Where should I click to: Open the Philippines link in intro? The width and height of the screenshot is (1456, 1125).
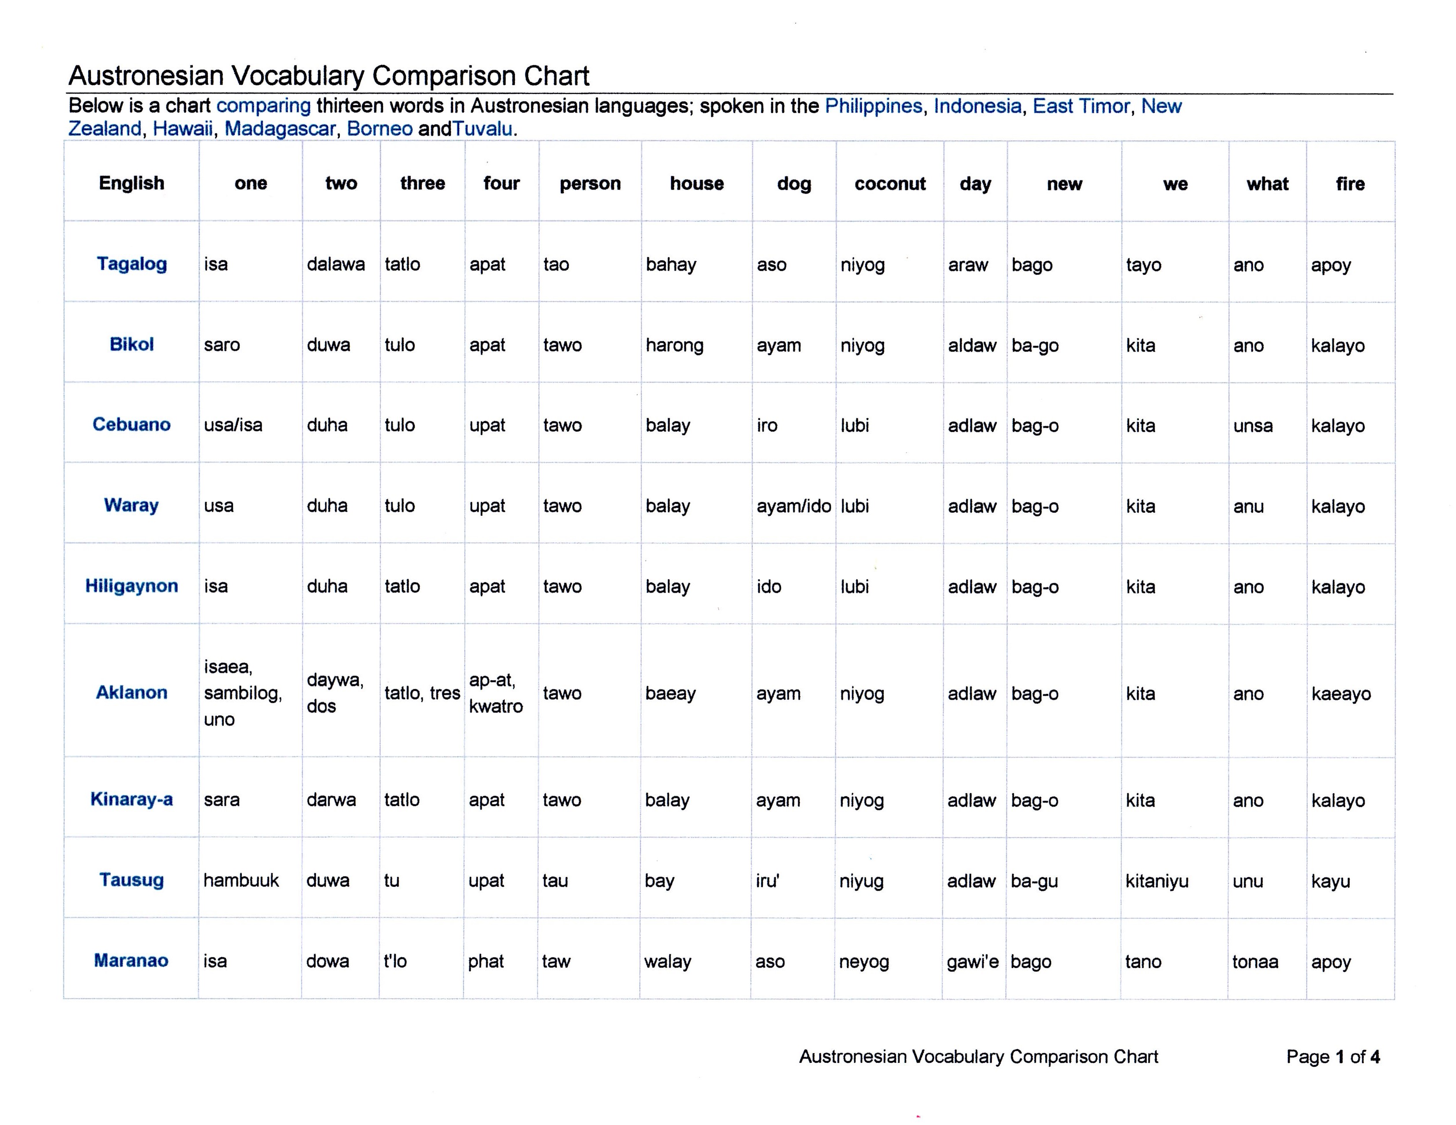(873, 106)
